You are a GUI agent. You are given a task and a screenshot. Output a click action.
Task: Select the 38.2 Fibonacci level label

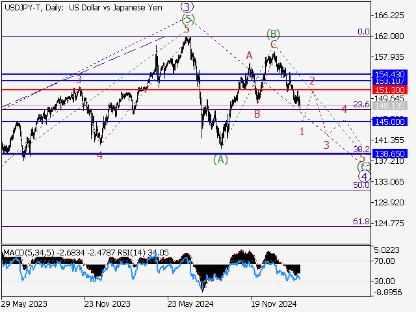point(361,149)
